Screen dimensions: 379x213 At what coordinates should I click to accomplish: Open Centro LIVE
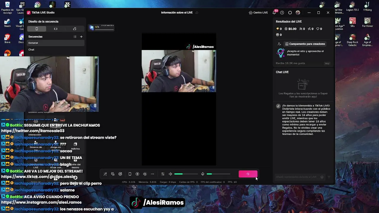(x=258, y=12)
